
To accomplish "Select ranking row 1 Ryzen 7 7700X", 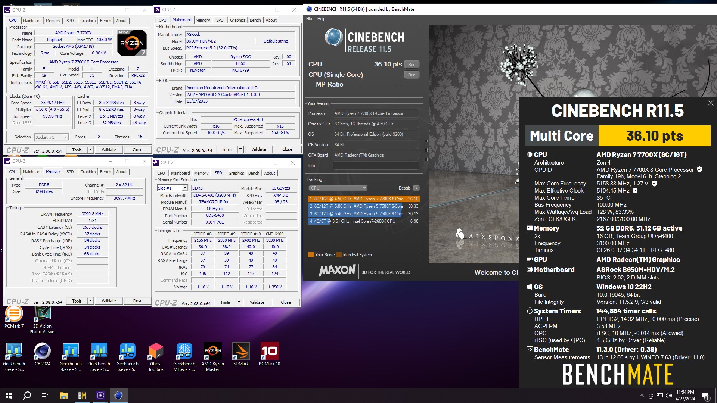I will click(x=364, y=199).
